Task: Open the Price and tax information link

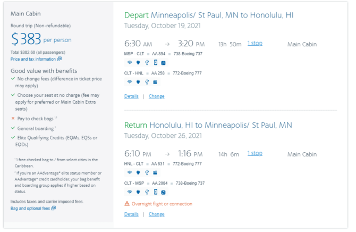Action: [x=33, y=59]
